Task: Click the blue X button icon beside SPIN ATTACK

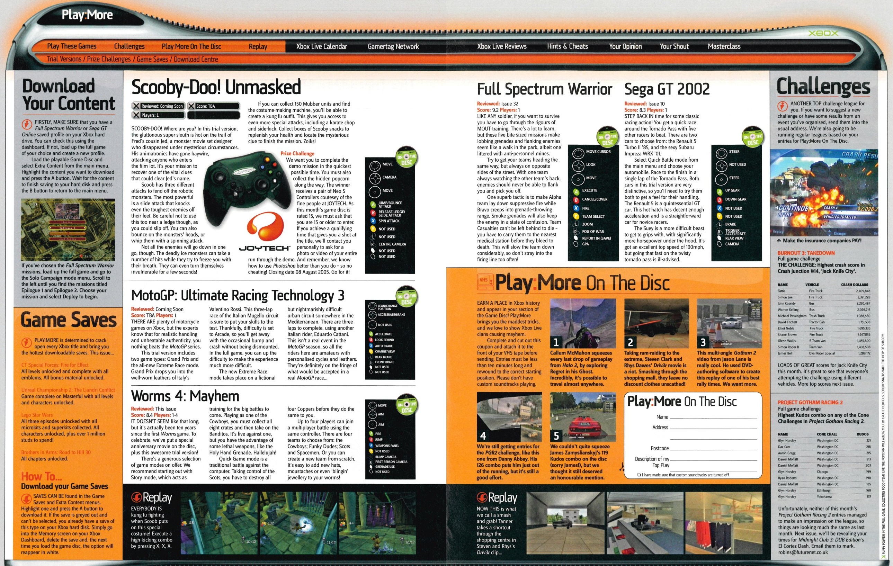Action: click(x=373, y=221)
